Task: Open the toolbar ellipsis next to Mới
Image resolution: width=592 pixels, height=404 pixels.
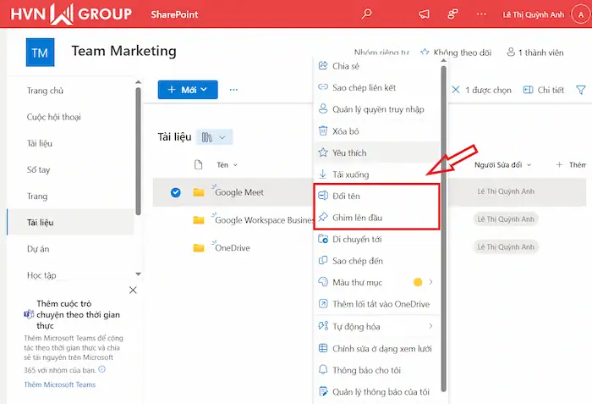Action: 234,90
